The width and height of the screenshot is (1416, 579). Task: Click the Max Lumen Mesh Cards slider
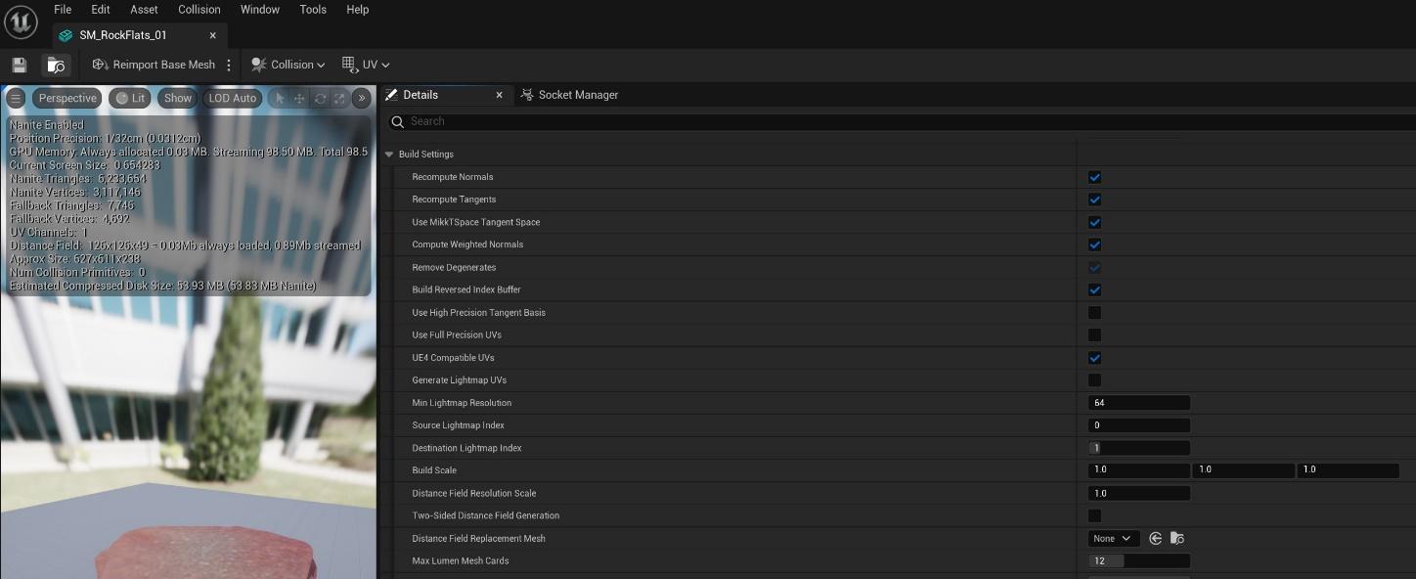click(1138, 561)
